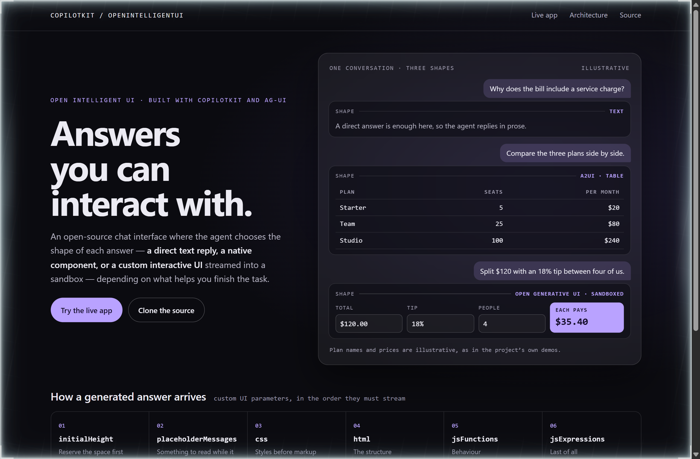Click the Starter plan row name
Image resolution: width=700 pixels, height=459 pixels.
353,207
